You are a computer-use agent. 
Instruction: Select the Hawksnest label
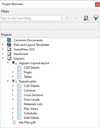click(x=21, y=54)
